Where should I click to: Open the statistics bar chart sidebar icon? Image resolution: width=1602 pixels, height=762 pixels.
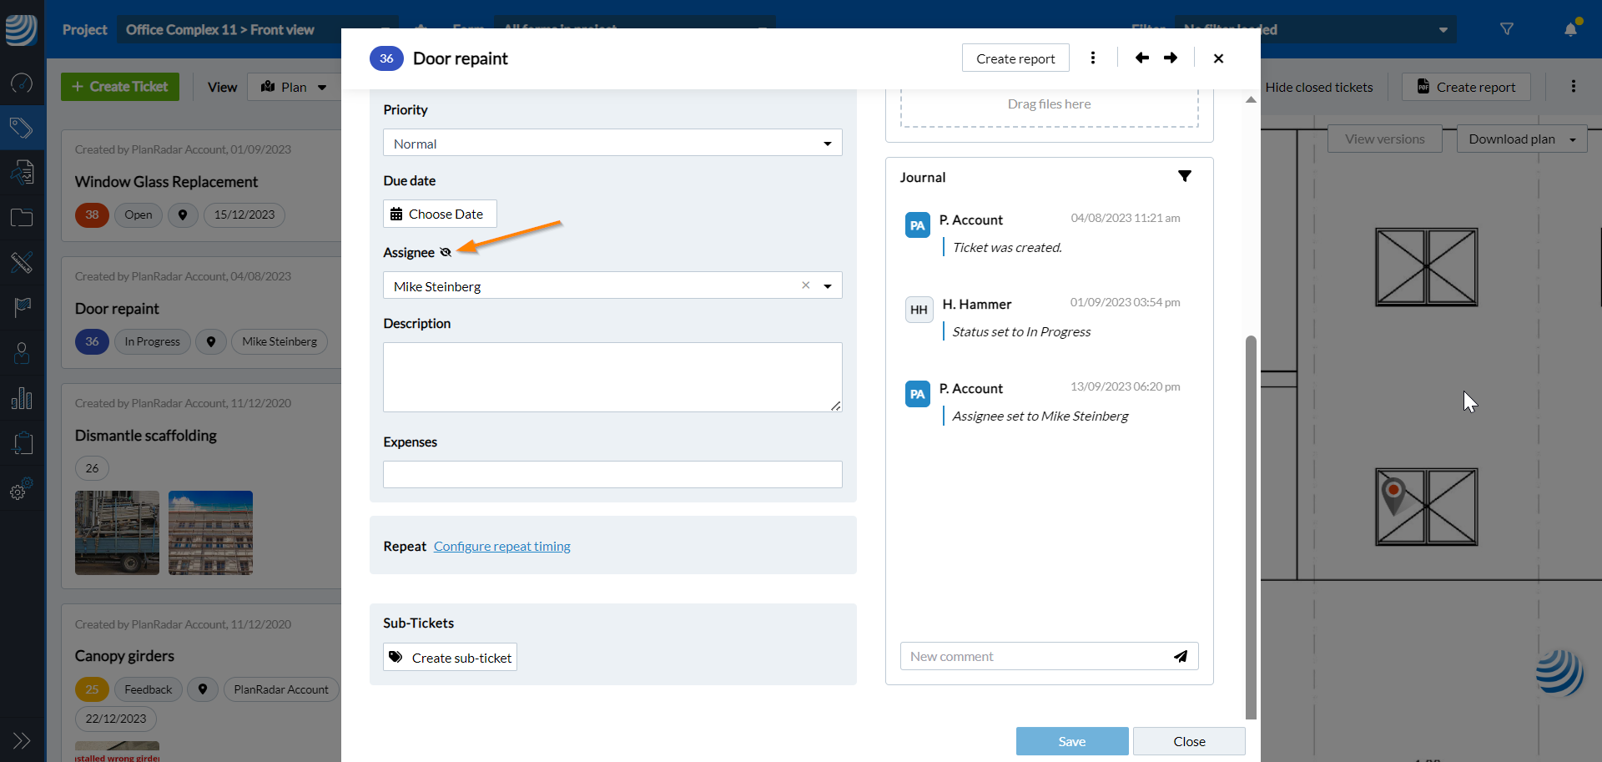[22, 398]
